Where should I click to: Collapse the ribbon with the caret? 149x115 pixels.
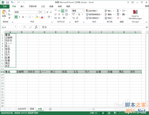coord(147,22)
